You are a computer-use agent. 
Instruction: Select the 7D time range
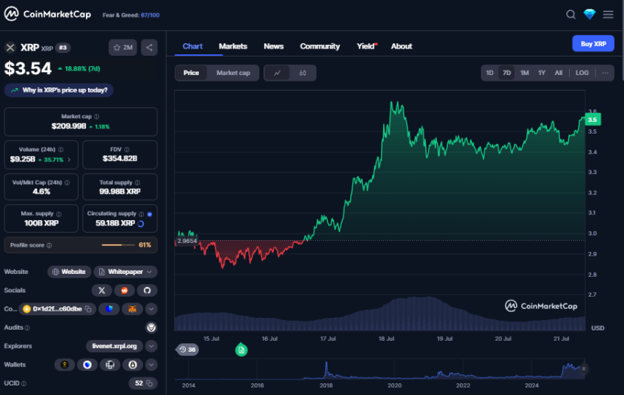point(507,73)
